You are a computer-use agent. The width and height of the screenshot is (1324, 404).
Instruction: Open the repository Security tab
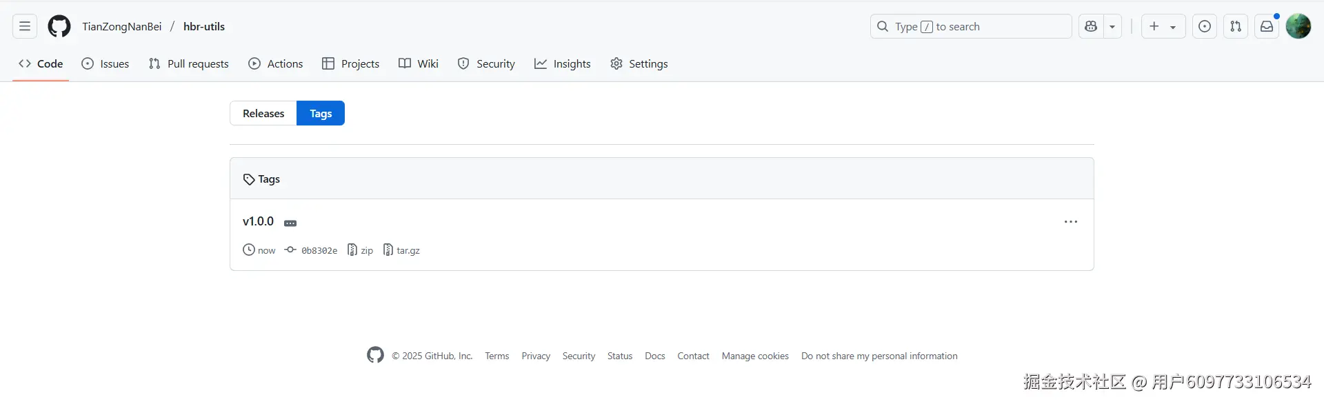(486, 63)
